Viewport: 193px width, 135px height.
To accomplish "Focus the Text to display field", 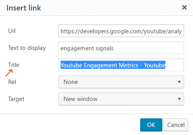I will [121, 48].
